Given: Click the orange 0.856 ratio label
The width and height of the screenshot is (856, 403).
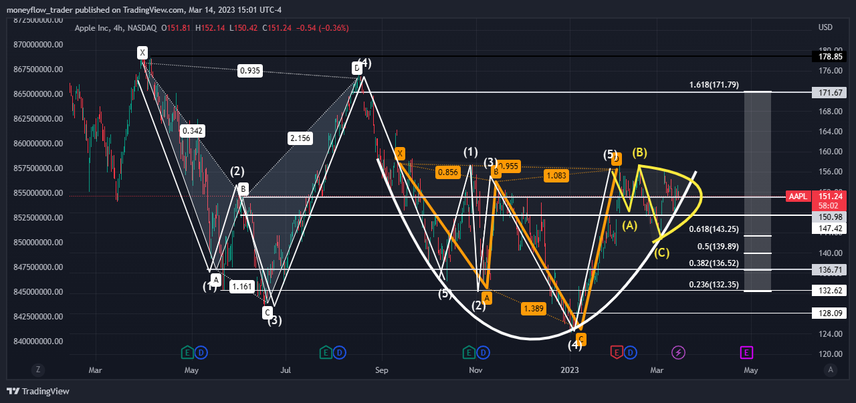Looking at the screenshot, I should click(447, 172).
